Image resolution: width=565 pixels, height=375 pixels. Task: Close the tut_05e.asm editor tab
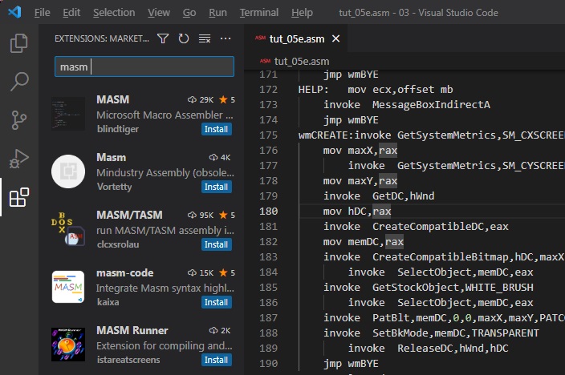click(335, 38)
